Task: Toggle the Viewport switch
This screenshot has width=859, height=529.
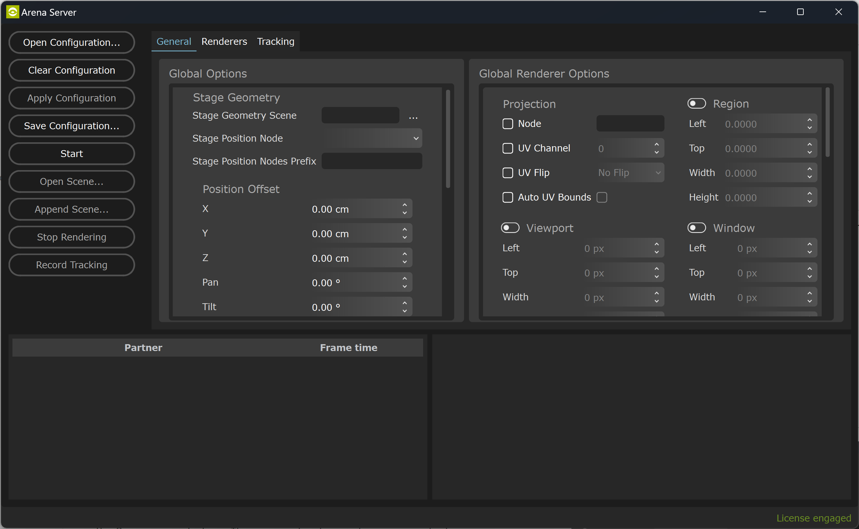Action: [x=510, y=228]
